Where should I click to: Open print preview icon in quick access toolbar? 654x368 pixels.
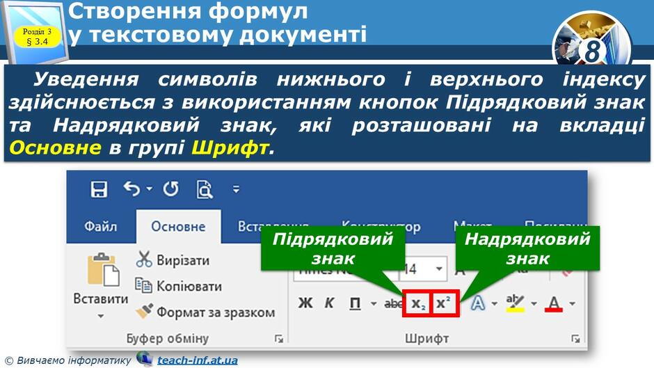[x=205, y=189]
